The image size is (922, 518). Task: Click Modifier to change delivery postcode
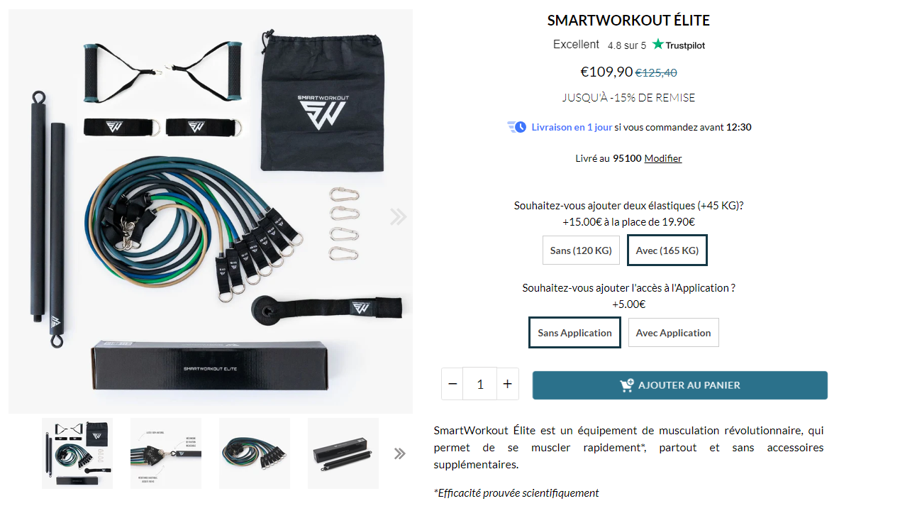pyautogui.click(x=663, y=158)
